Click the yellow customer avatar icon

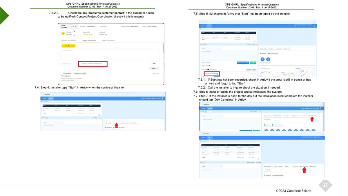[63, 33]
